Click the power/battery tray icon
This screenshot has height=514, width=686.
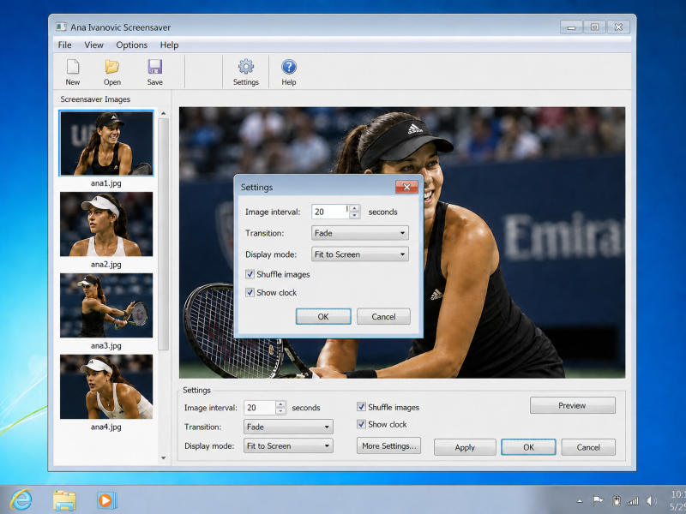616,500
